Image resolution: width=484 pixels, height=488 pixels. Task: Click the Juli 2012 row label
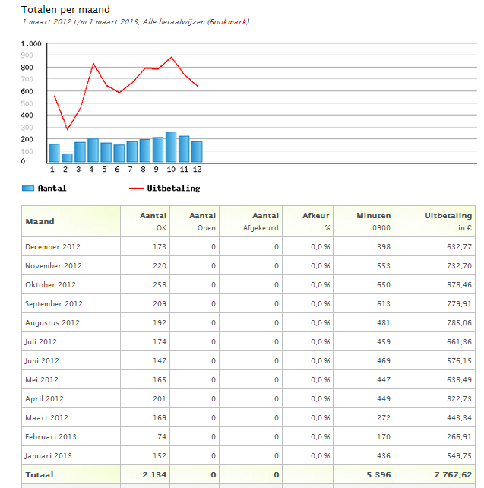41,342
